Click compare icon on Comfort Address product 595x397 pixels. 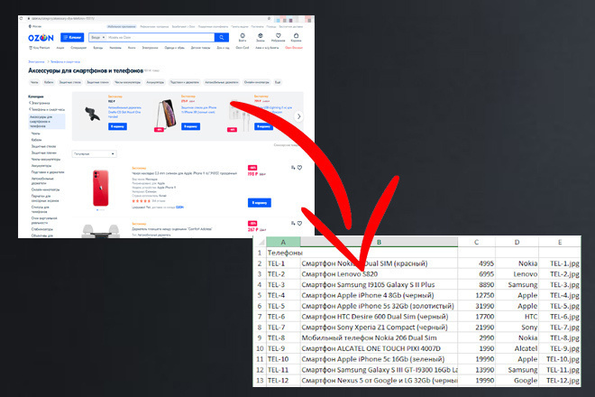(293, 224)
